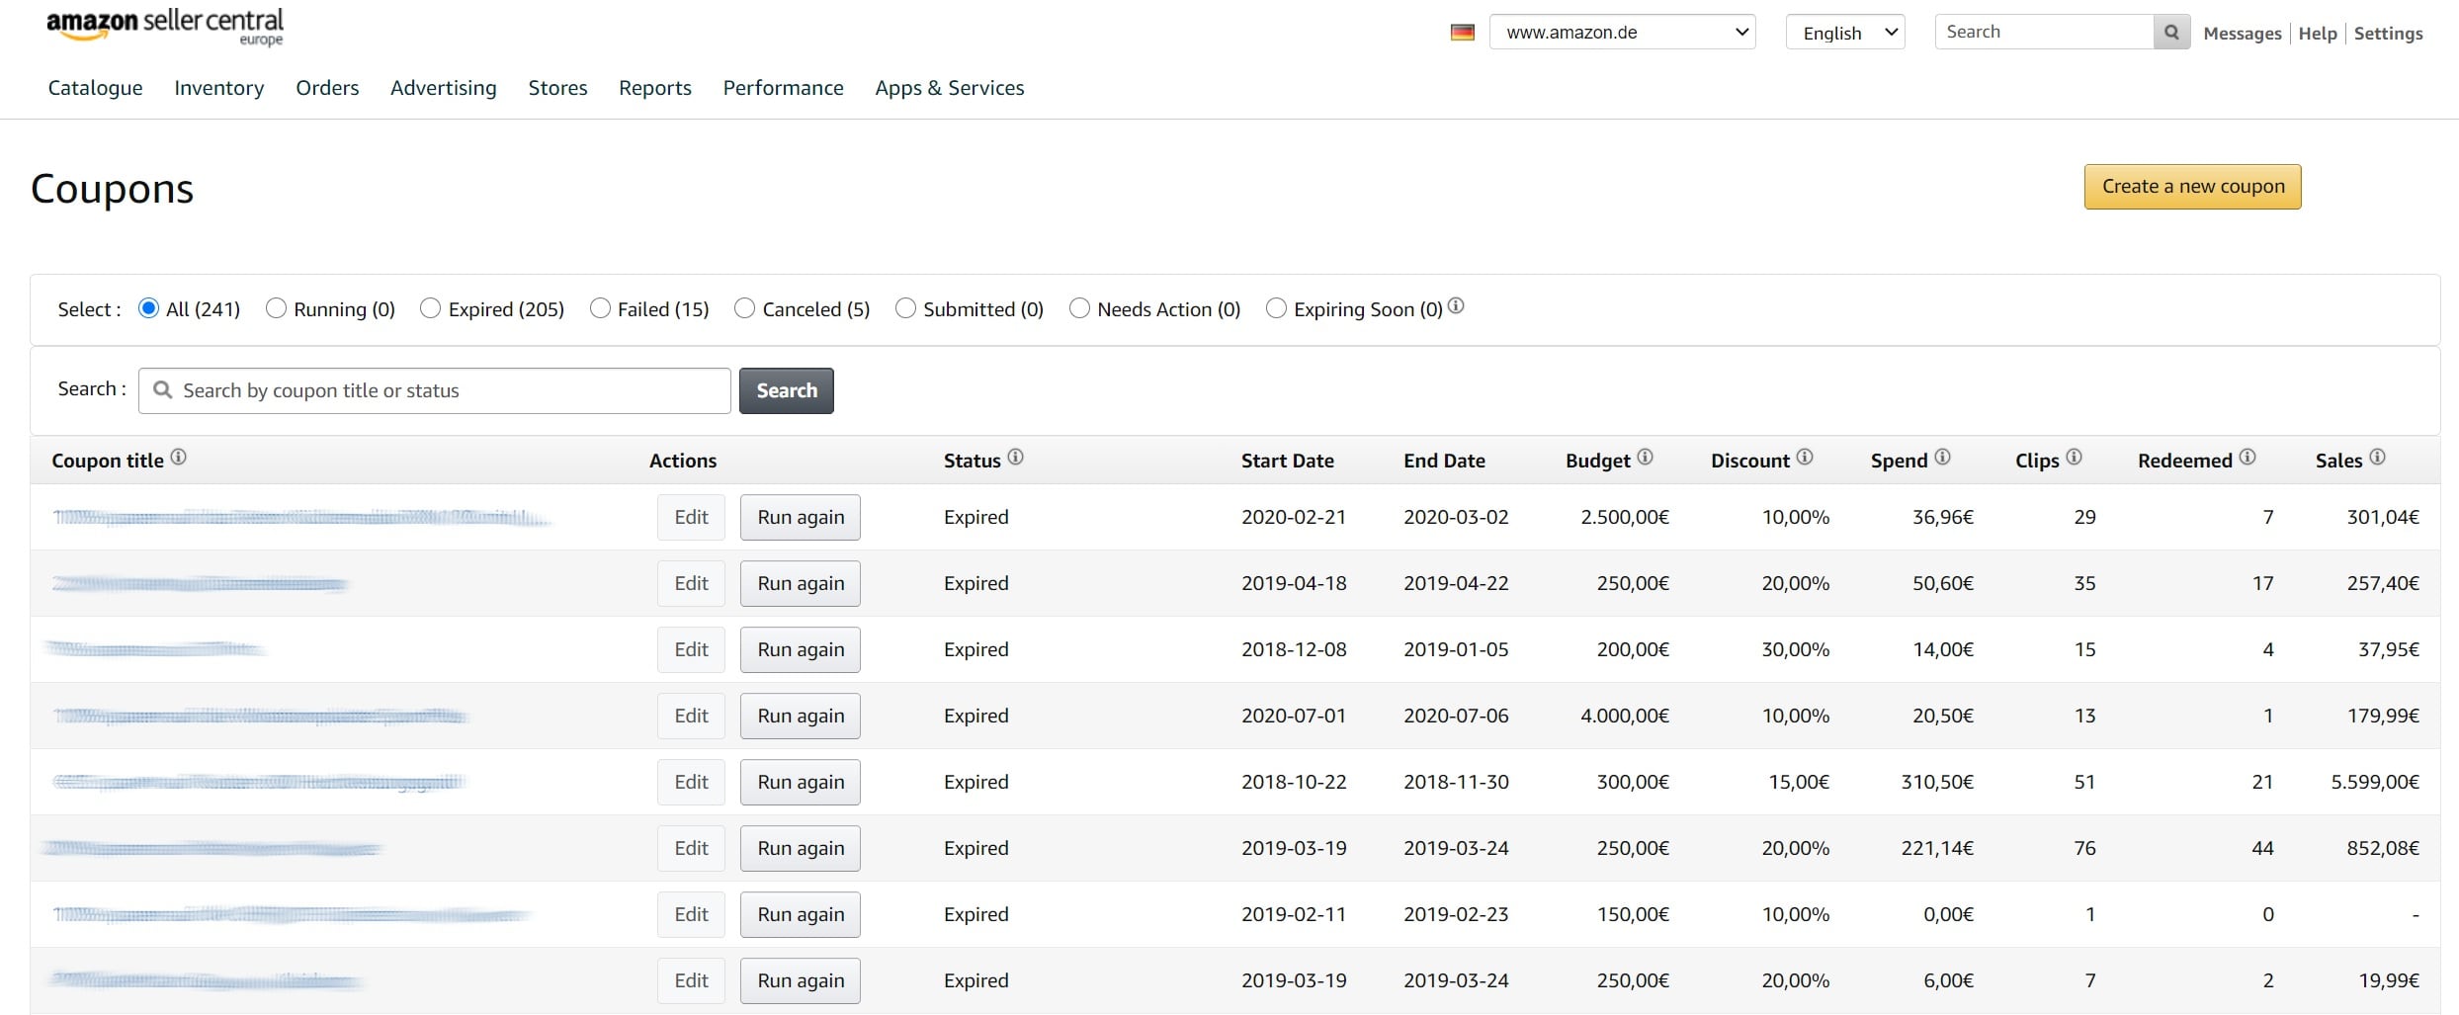Click Edit for coupon starting 2020-07-01

pyautogui.click(x=692, y=716)
